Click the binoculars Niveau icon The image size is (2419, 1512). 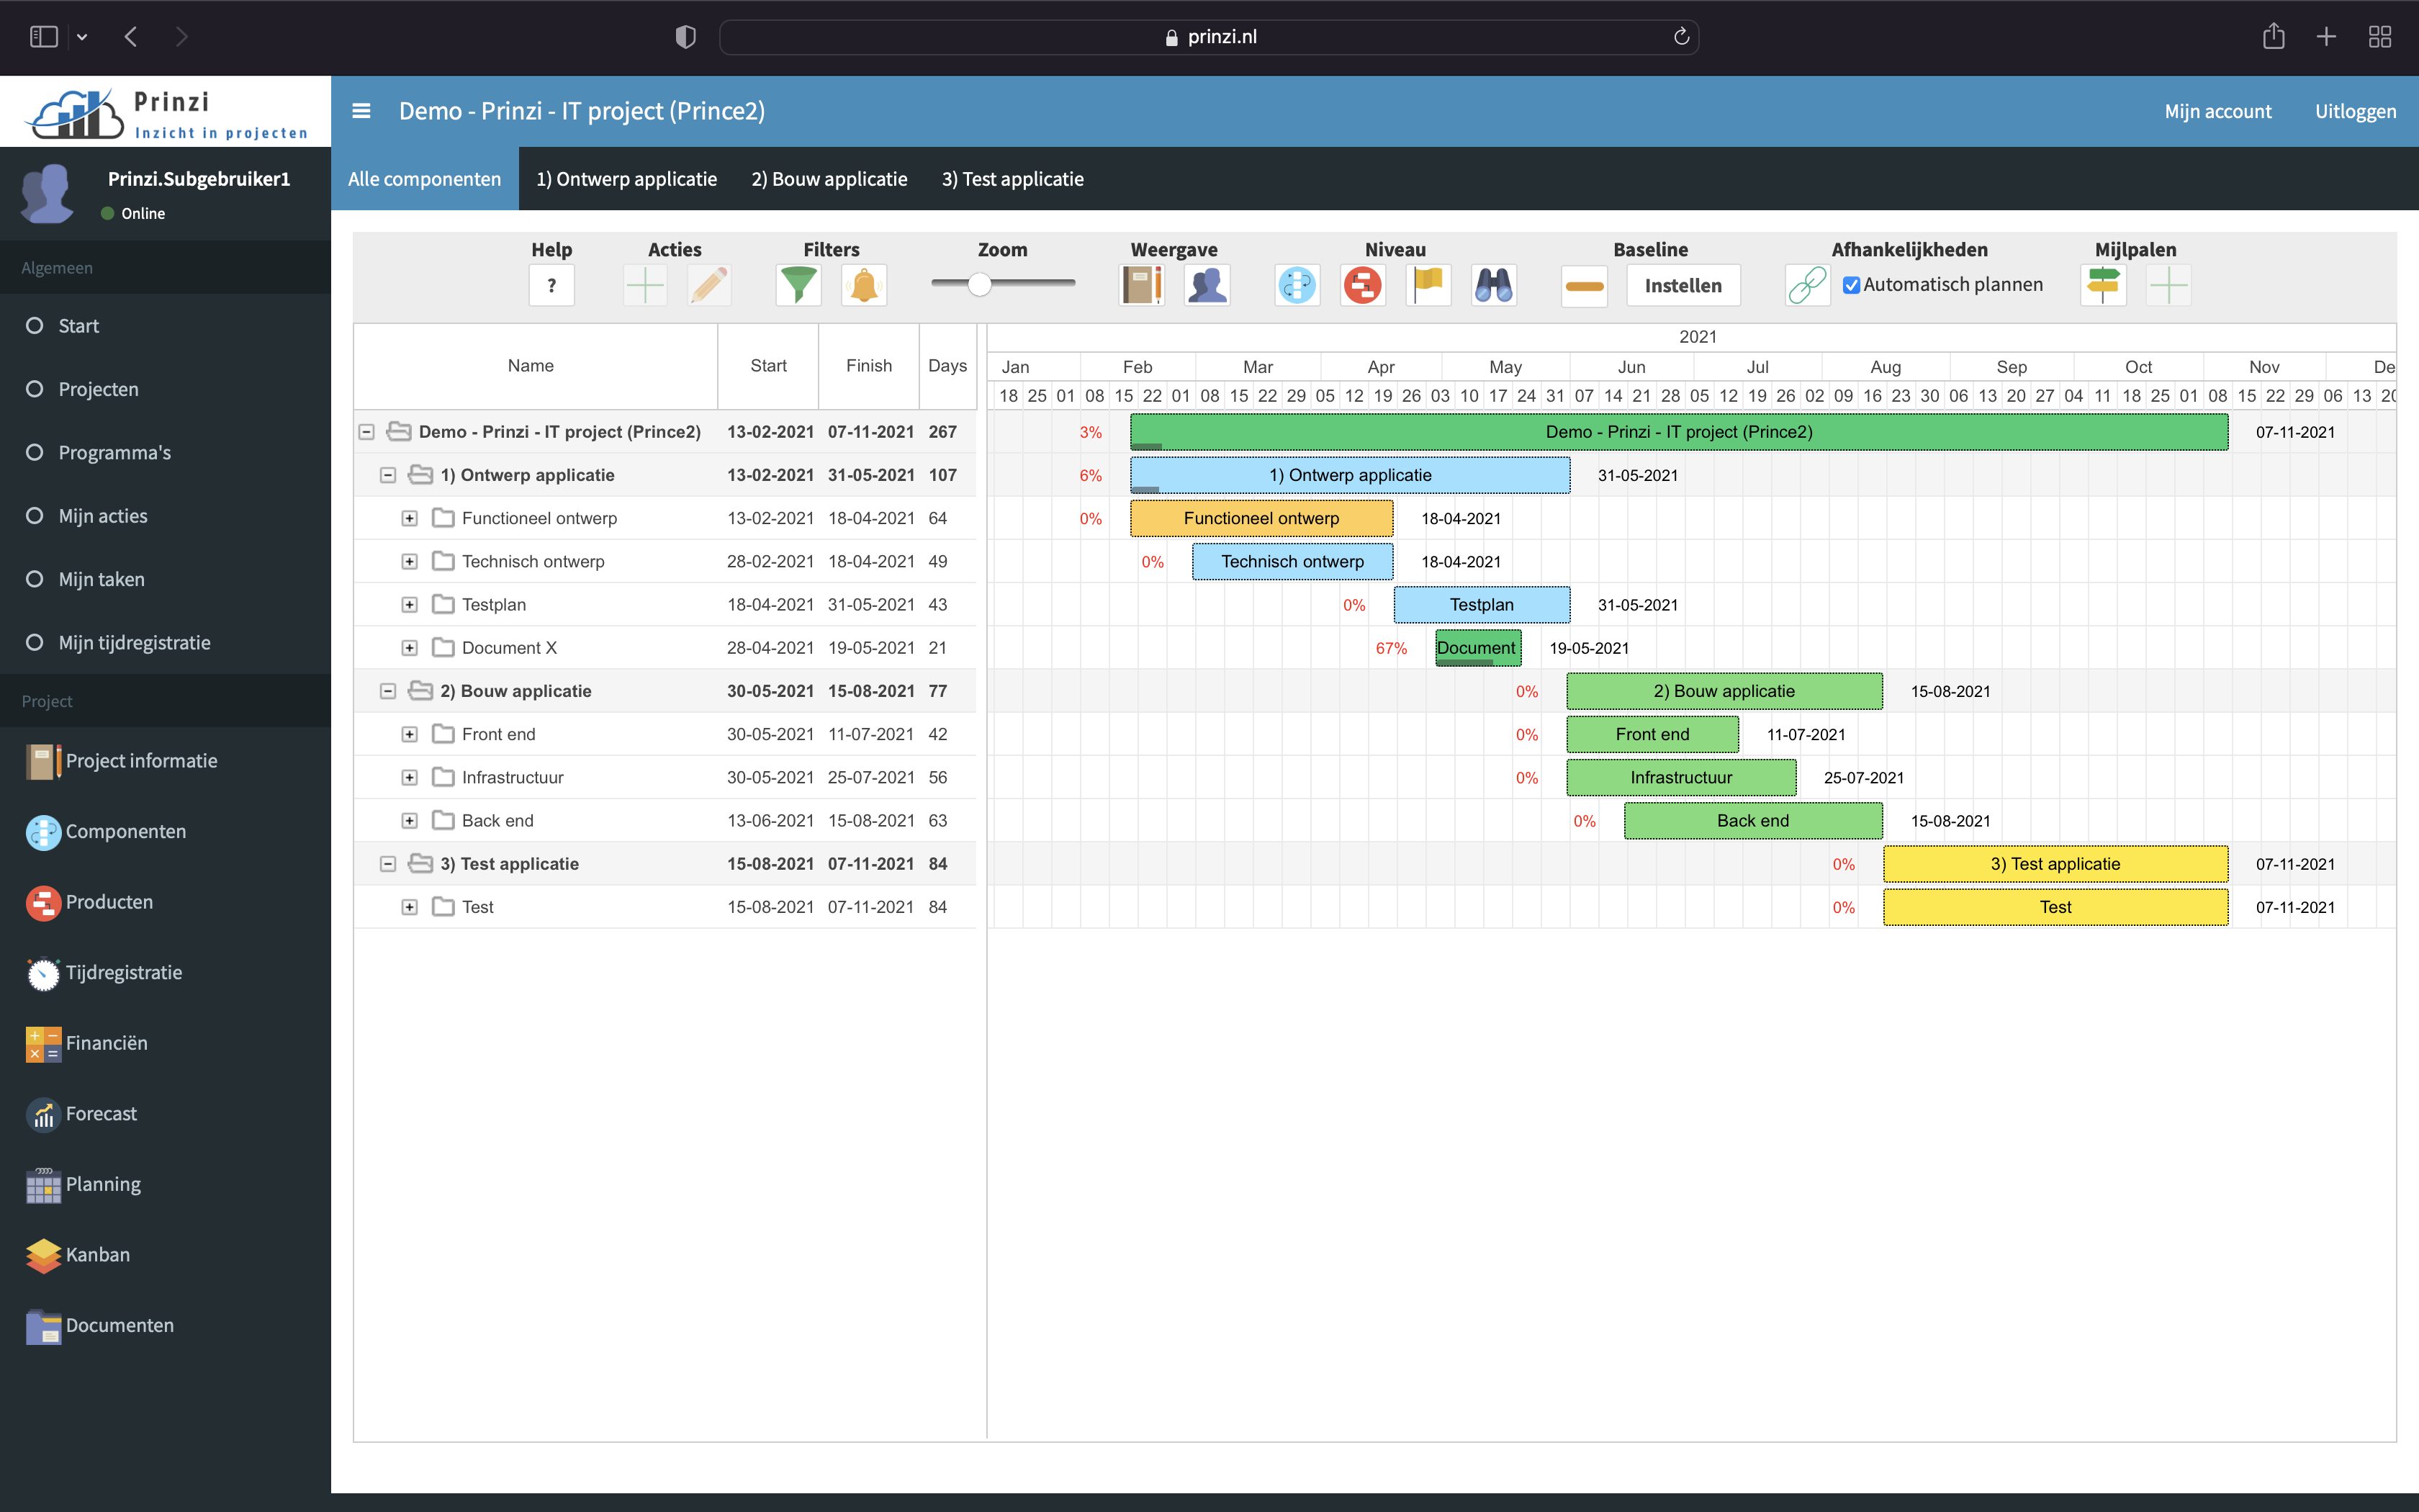point(1493,286)
